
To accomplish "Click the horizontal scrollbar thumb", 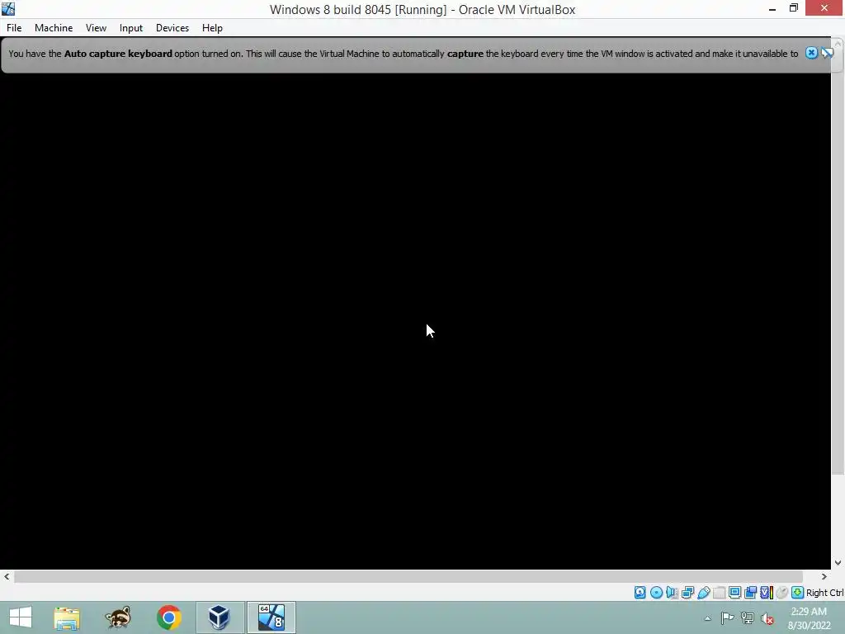I will 408,576.
